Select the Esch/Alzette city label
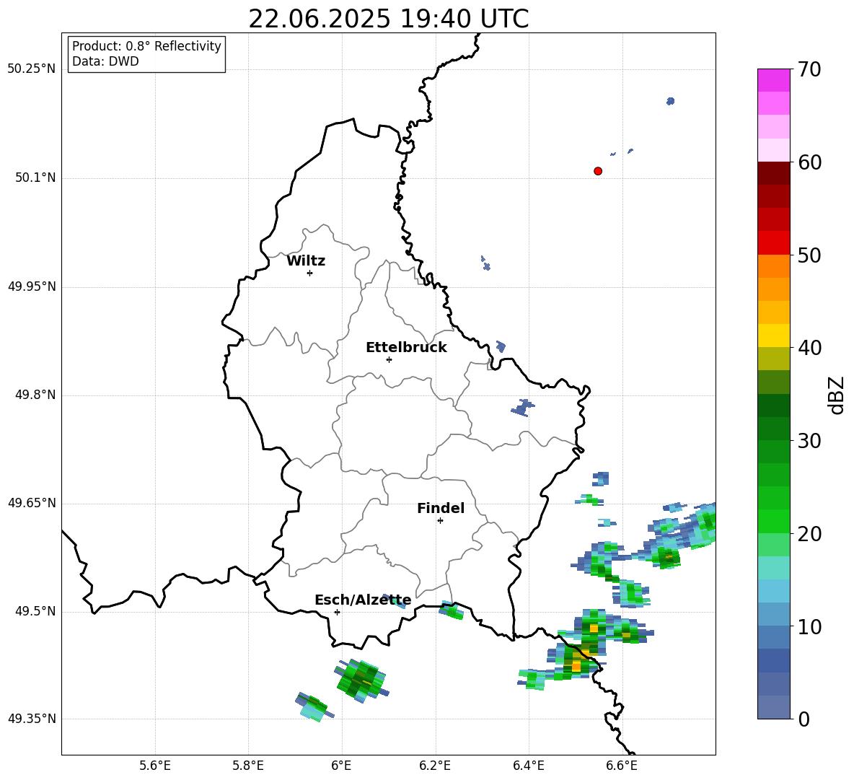 (x=363, y=600)
